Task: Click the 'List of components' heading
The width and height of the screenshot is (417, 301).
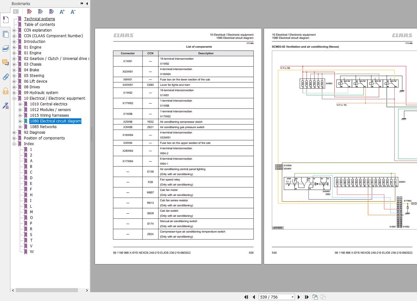Action: [x=199, y=47]
